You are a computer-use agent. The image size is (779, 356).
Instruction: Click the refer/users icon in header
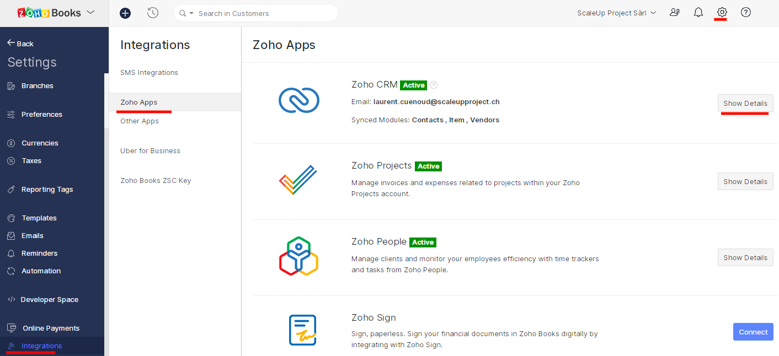click(675, 12)
